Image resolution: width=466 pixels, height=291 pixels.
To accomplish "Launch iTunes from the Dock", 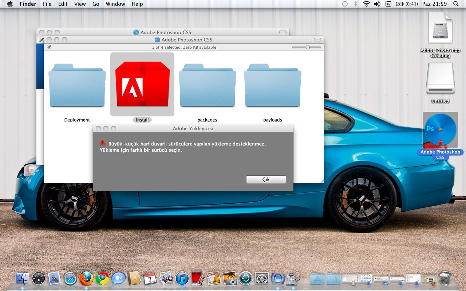I will click(x=182, y=279).
